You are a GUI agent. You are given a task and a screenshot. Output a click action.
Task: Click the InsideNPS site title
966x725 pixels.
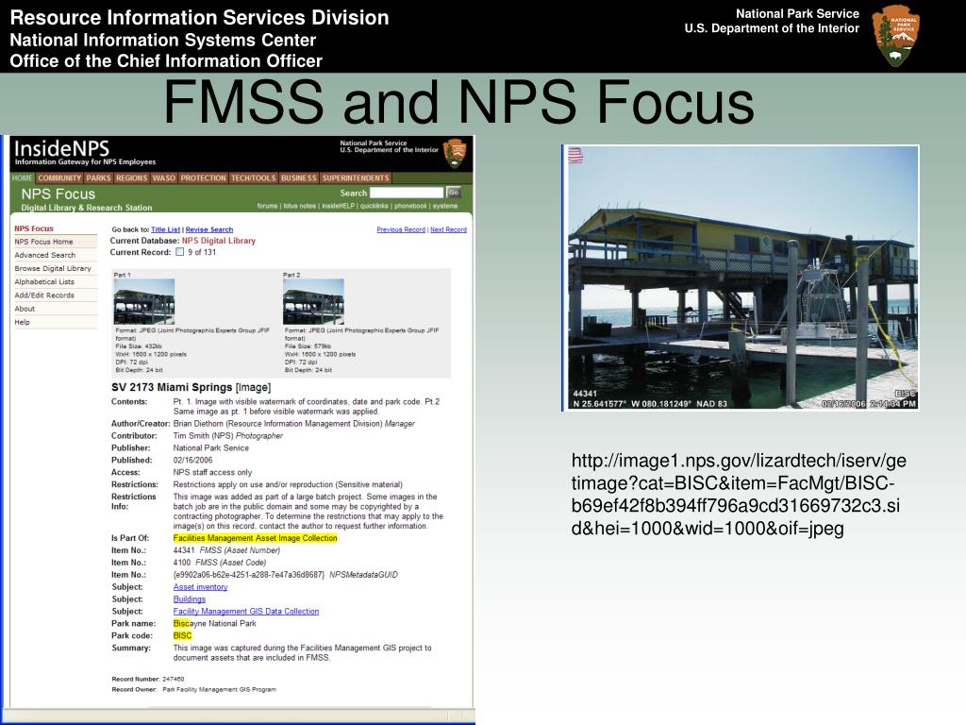pyautogui.click(x=61, y=148)
